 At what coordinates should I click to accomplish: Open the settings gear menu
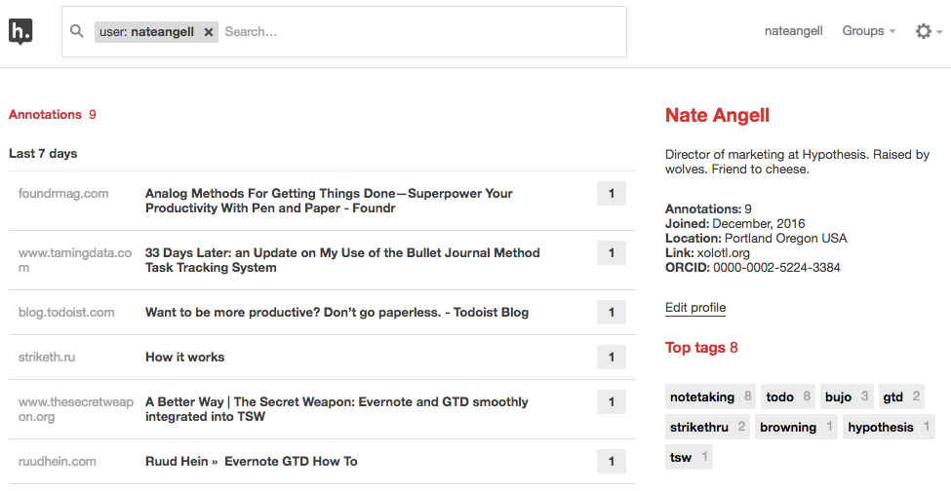(x=929, y=31)
